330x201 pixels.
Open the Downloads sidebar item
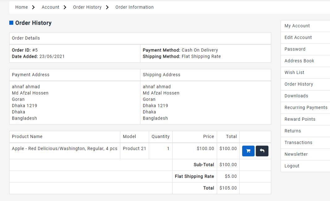pos(296,96)
